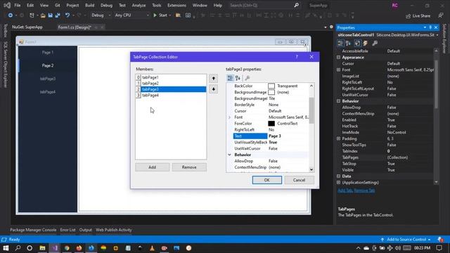The width and height of the screenshot is (450, 253).
Task: Switch dialog property grid to Alphabetical view
Action: (238, 78)
